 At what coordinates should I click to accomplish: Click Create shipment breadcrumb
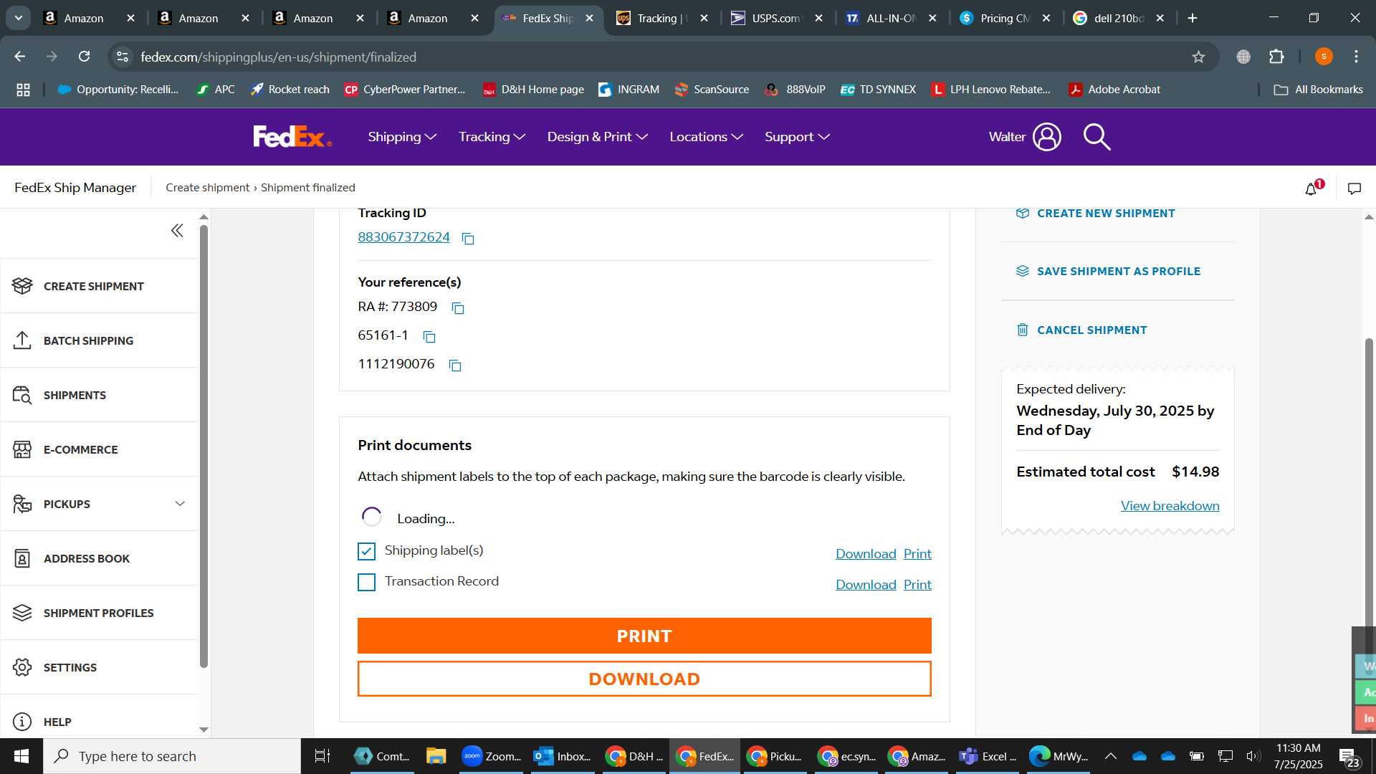(207, 187)
